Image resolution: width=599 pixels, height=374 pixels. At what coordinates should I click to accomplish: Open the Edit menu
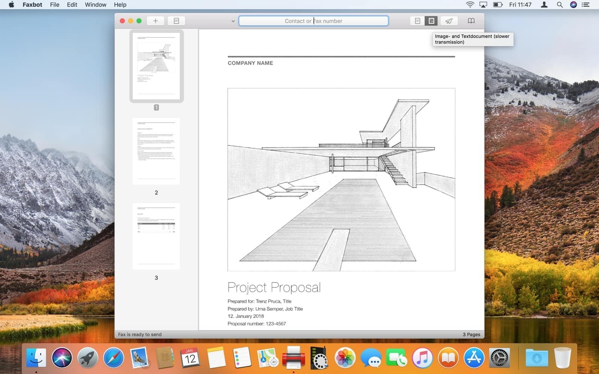72,4
